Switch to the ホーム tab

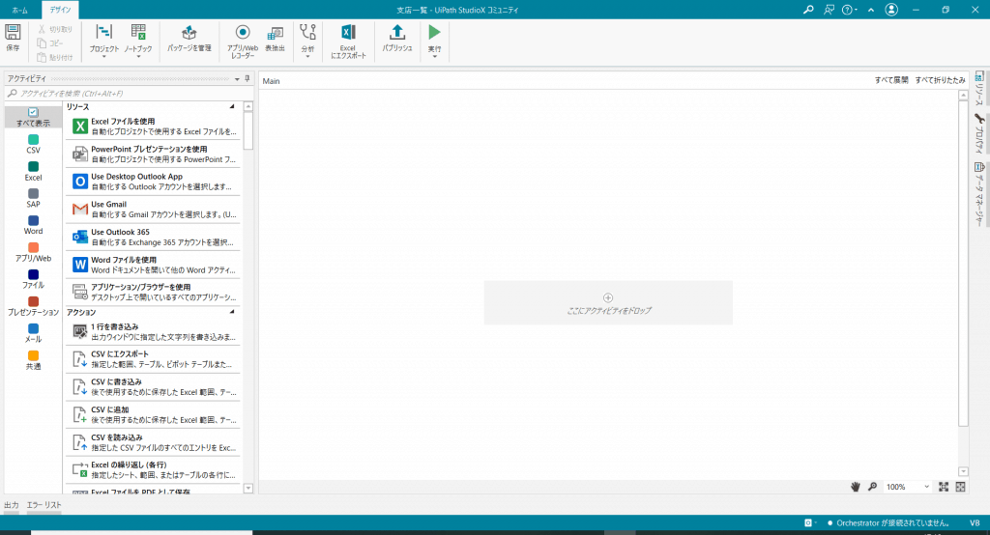click(x=19, y=9)
